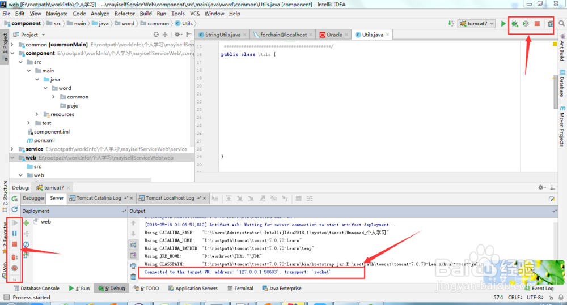The width and height of the screenshot is (567, 305).
Task: Open the 4: Run tool window
Action: tap(79, 289)
